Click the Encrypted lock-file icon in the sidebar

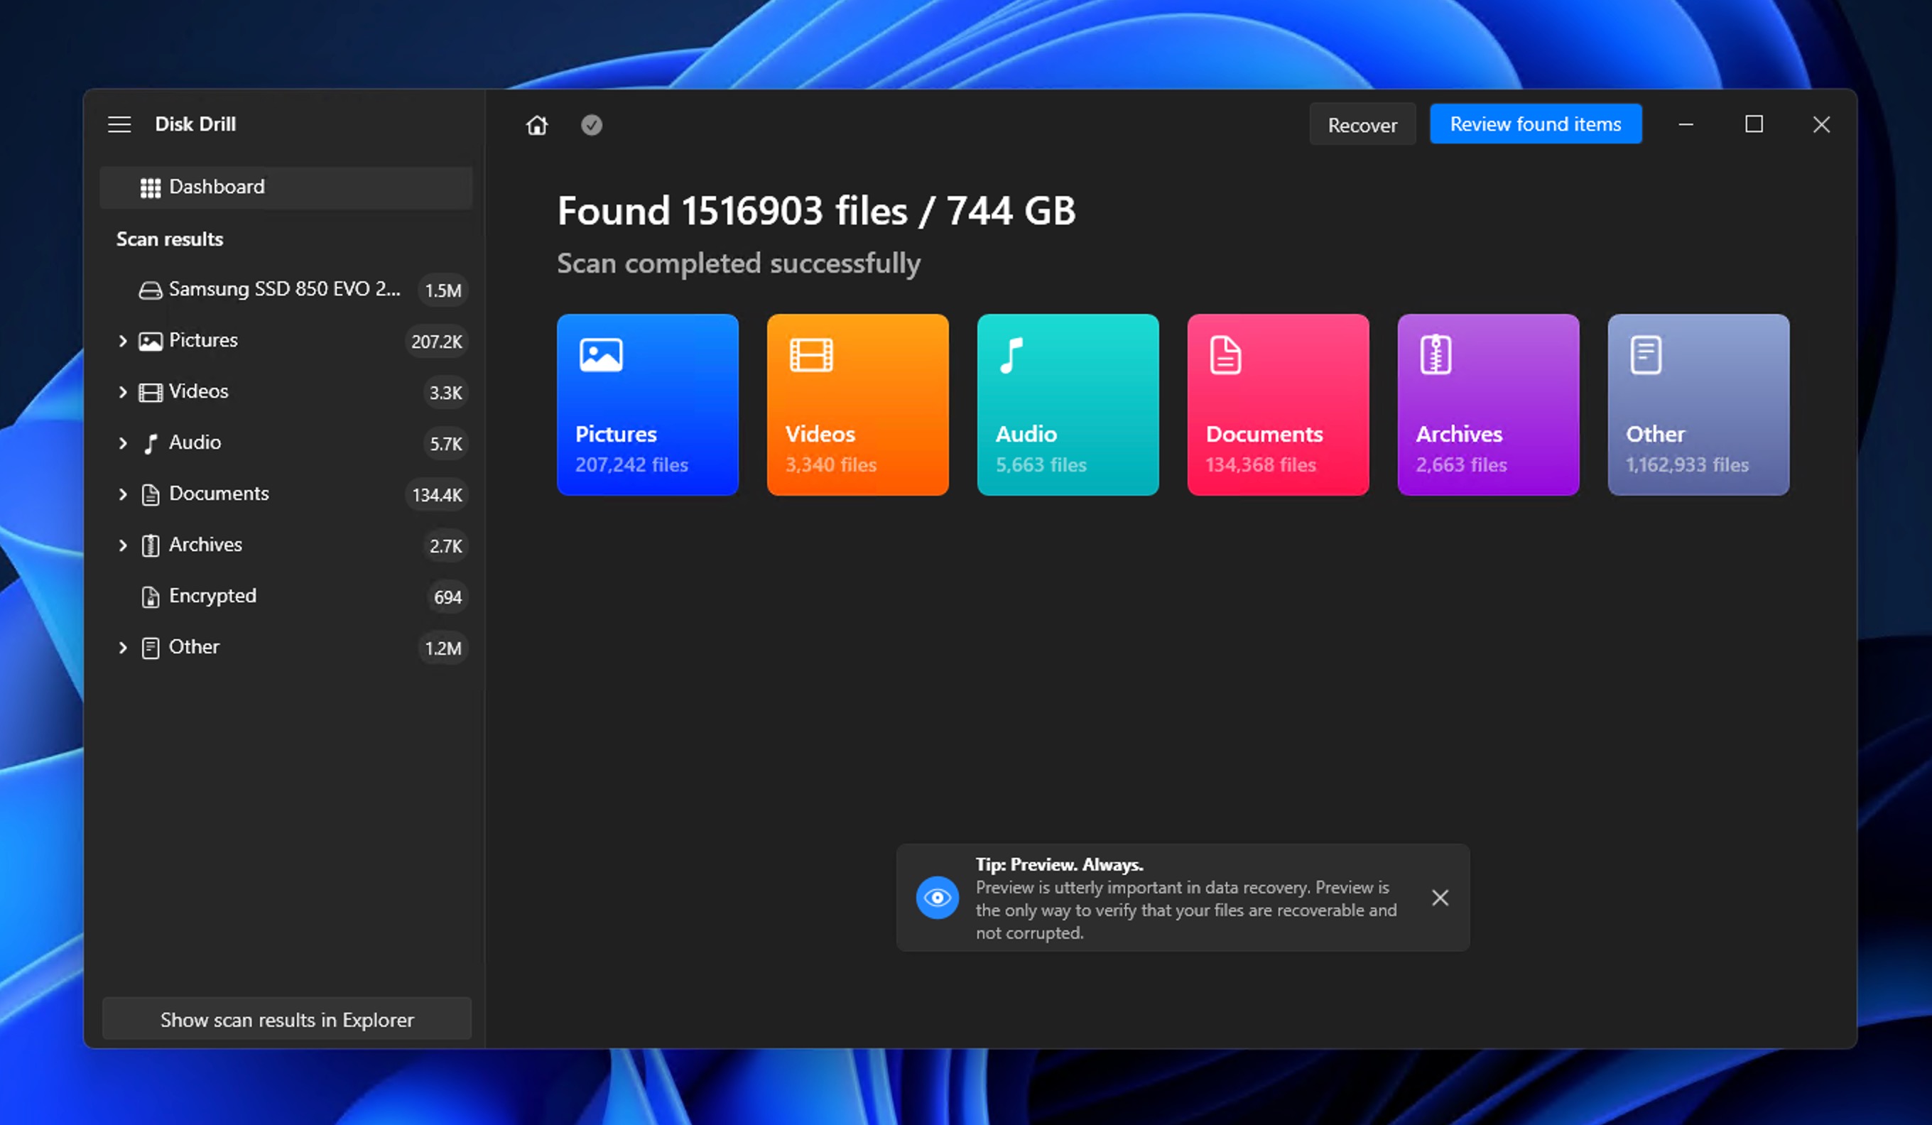pyautogui.click(x=151, y=597)
